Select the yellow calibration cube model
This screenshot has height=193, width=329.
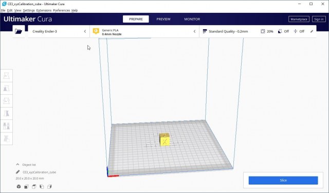click(164, 139)
